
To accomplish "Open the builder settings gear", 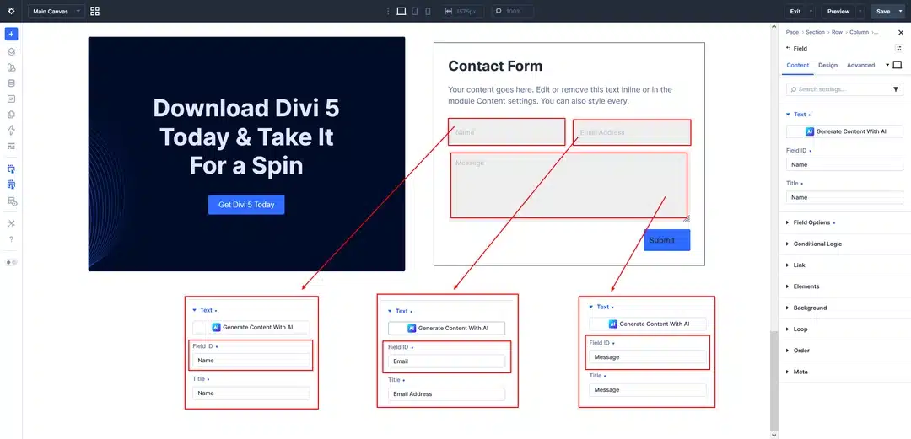I will coord(11,11).
